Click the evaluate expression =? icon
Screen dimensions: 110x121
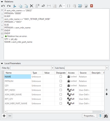click(x=43, y=6)
